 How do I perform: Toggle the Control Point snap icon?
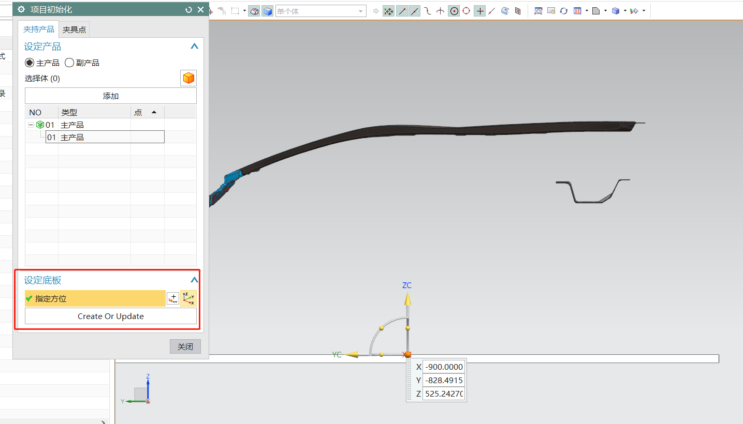point(427,11)
